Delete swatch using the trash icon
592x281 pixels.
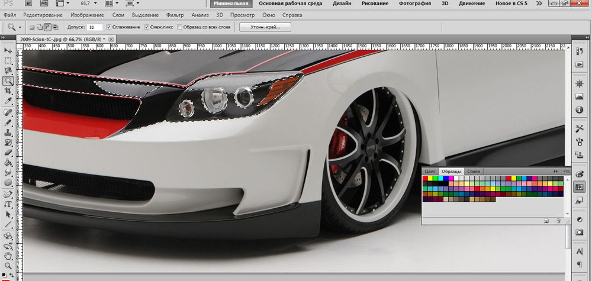point(558,221)
